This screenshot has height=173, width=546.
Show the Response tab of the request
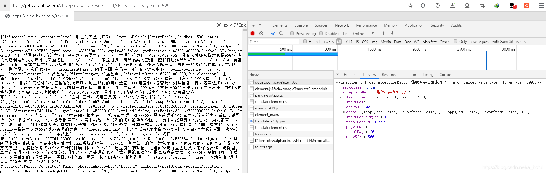(390, 75)
